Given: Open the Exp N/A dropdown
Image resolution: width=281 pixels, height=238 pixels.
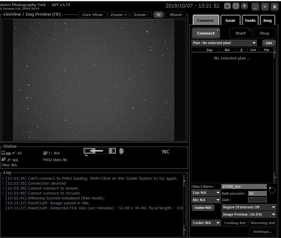Looking at the screenshot, I should point(206,193).
